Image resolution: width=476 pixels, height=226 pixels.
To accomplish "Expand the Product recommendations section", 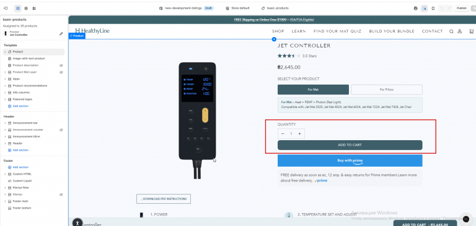I will (5, 86).
